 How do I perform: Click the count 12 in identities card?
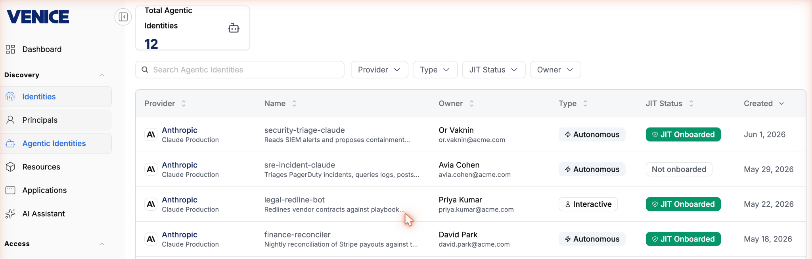151,44
